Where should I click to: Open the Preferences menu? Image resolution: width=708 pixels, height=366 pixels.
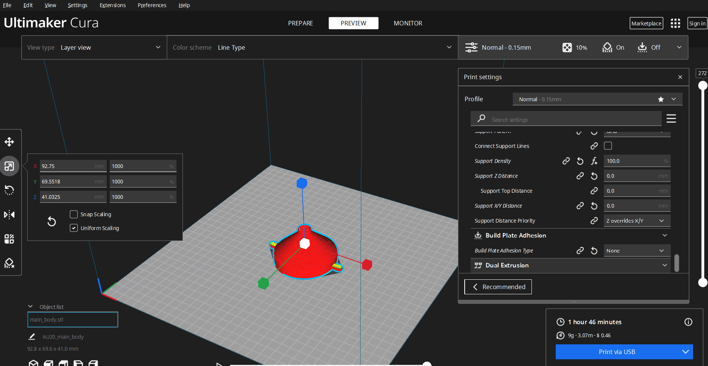click(152, 5)
